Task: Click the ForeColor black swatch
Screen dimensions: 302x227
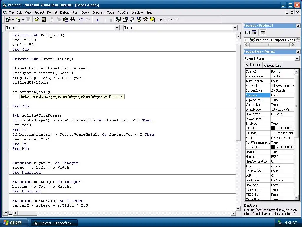Action: point(273,147)
